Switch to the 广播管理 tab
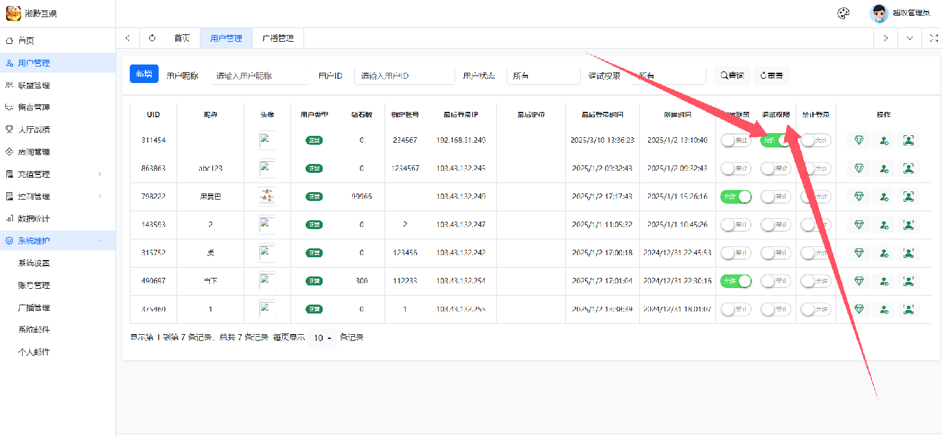The image size is (942, 437). click(x=277, y=38)
